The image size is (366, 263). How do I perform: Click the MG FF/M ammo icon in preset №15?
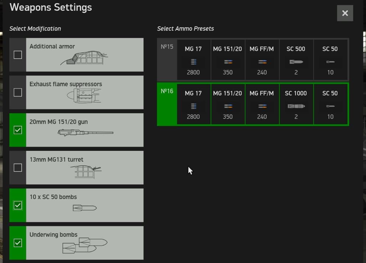click(263, 62)
